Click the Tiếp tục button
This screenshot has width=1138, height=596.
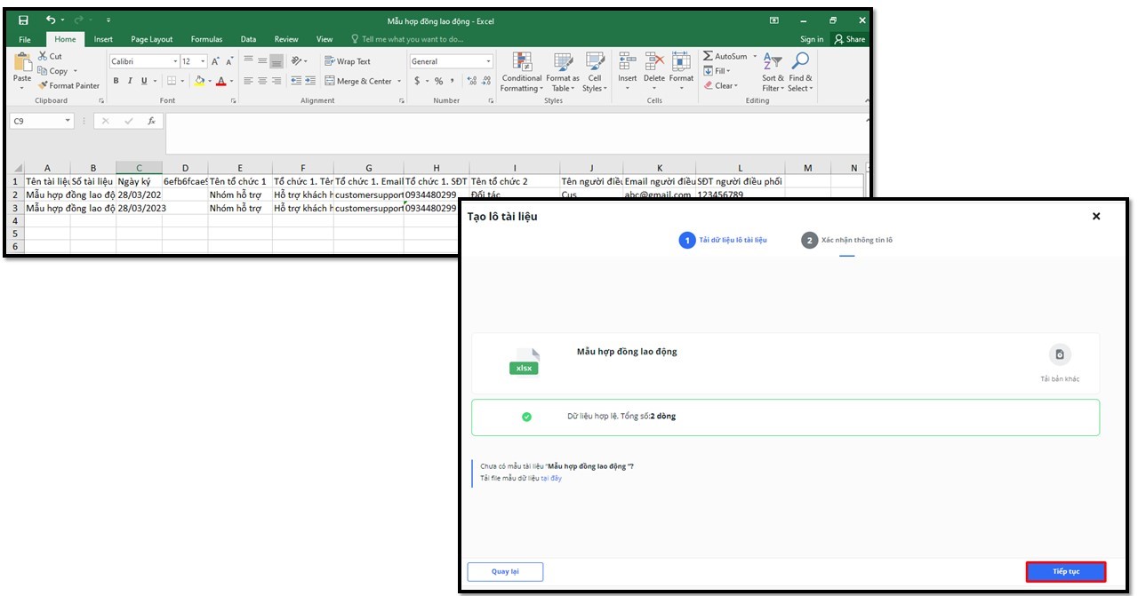(1066, 571)
